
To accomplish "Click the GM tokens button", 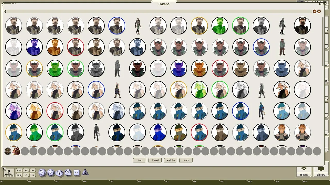I will pyautogui.click(x=139, y=160).
